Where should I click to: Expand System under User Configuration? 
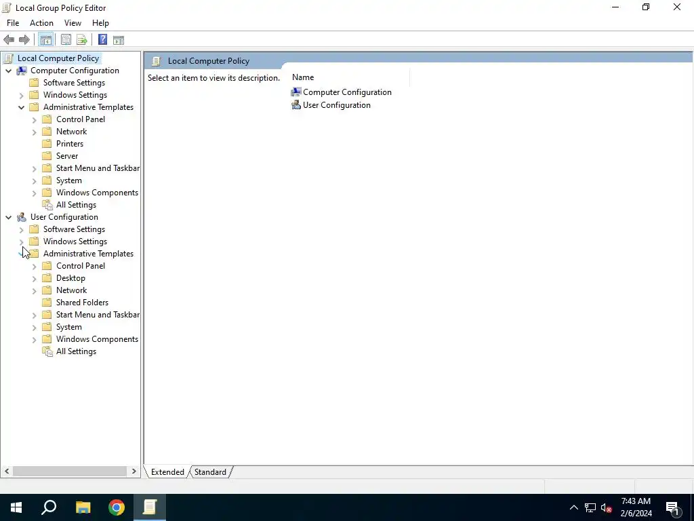pyautogui.click(x=34, y=328)
